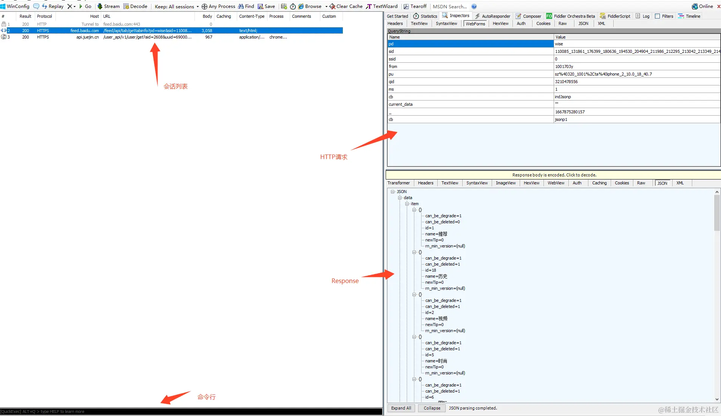Open the Timeline tab
Viewport: 721px width, 416px height.
coord(689,16)
